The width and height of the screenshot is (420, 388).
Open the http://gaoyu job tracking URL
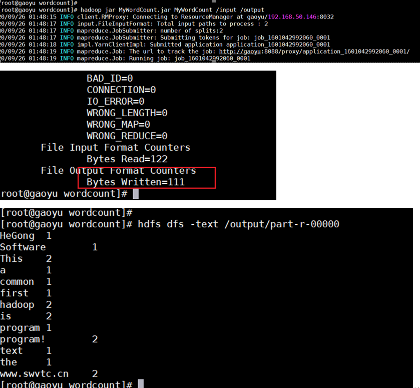(x=314, y=52)
